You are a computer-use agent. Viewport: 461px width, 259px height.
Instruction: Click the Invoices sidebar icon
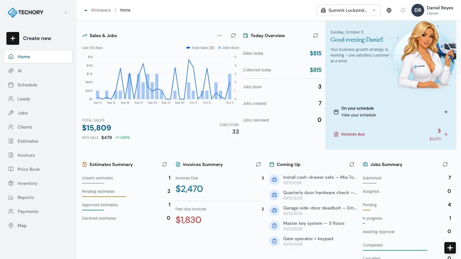[11, 155]
